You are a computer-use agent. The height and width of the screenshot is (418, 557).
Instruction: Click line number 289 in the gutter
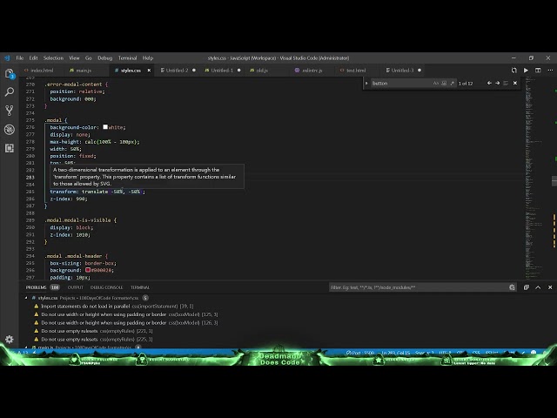30,220
